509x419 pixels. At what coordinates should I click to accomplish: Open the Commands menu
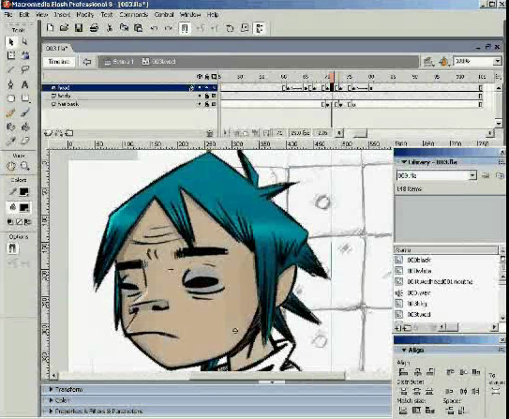click(133, 15)
